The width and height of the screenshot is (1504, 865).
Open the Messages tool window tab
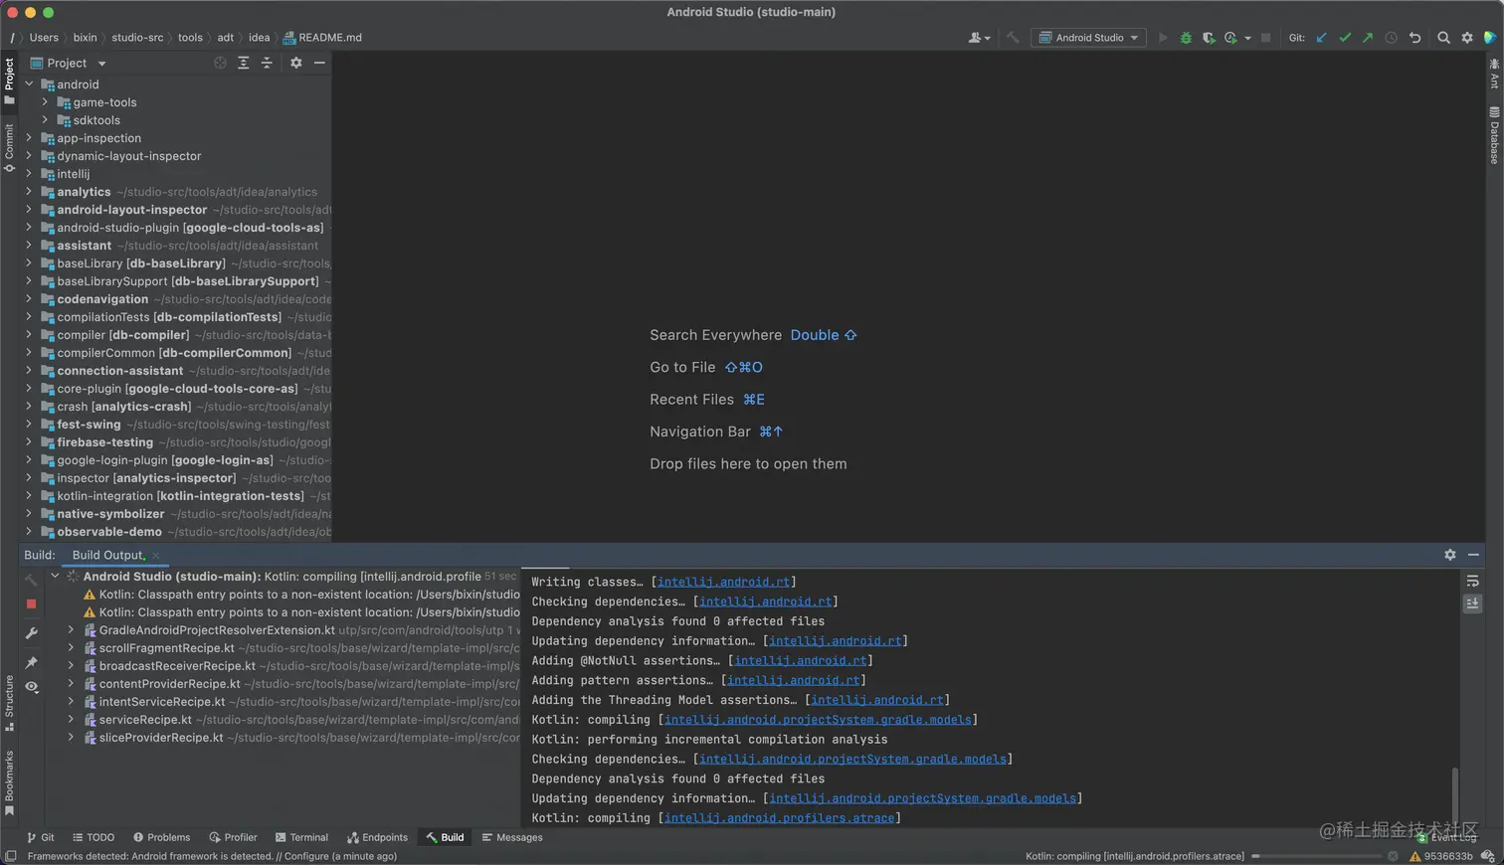(x=512, y=837)
